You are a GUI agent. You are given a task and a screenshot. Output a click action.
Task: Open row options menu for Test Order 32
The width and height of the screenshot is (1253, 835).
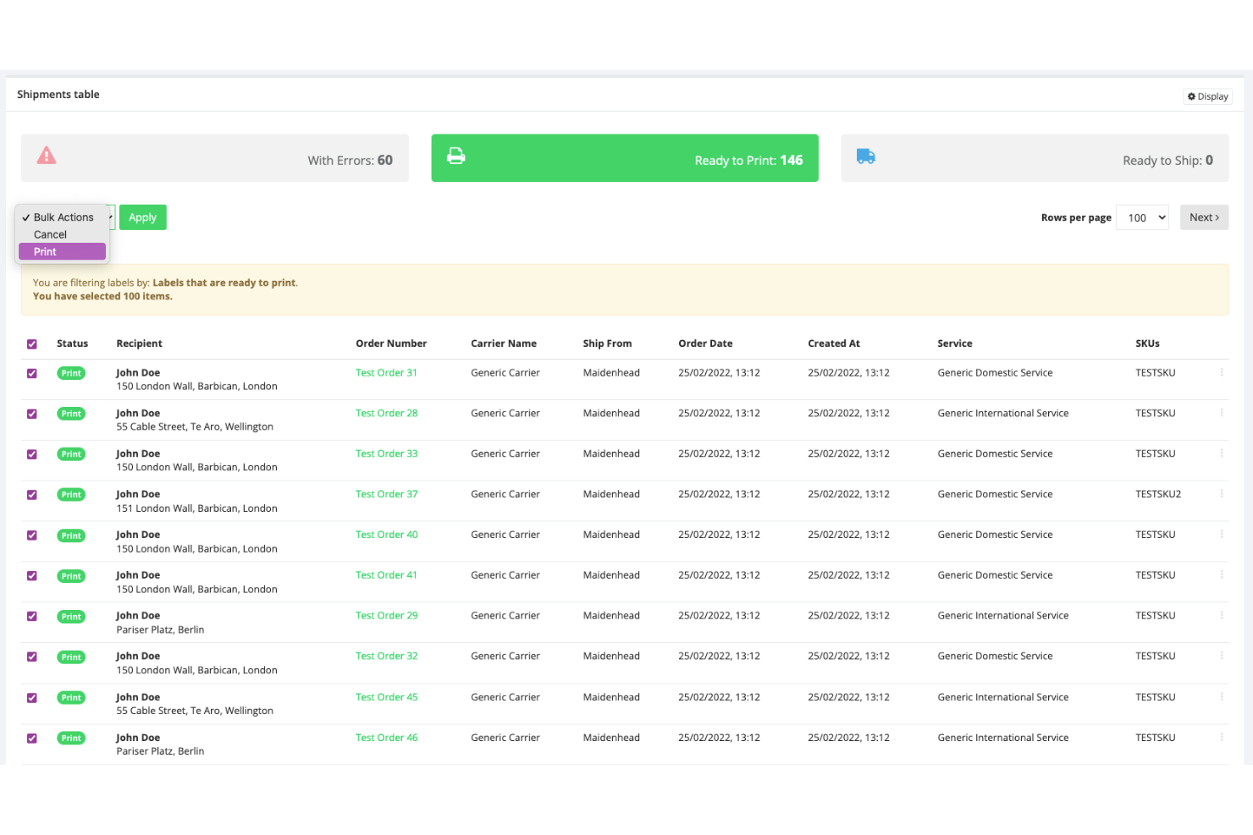click(1222, 656)
